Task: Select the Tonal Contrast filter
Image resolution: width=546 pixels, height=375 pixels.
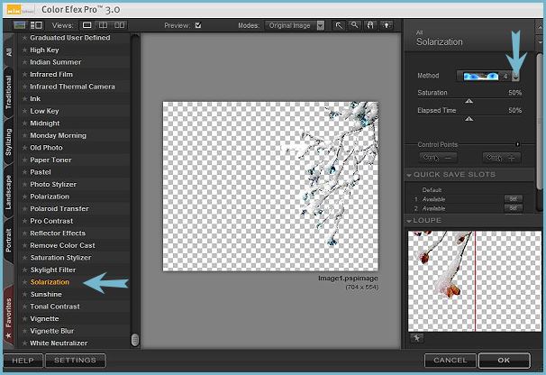Action: click(x=55, y=306)
